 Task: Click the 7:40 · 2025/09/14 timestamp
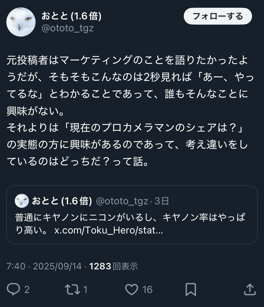(x=44, y=266)
